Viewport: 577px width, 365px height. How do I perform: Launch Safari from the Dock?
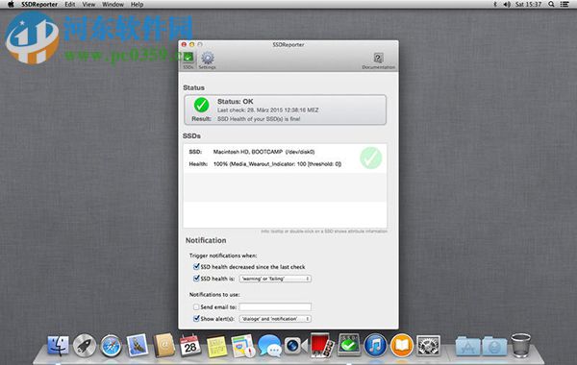[111, 346]
